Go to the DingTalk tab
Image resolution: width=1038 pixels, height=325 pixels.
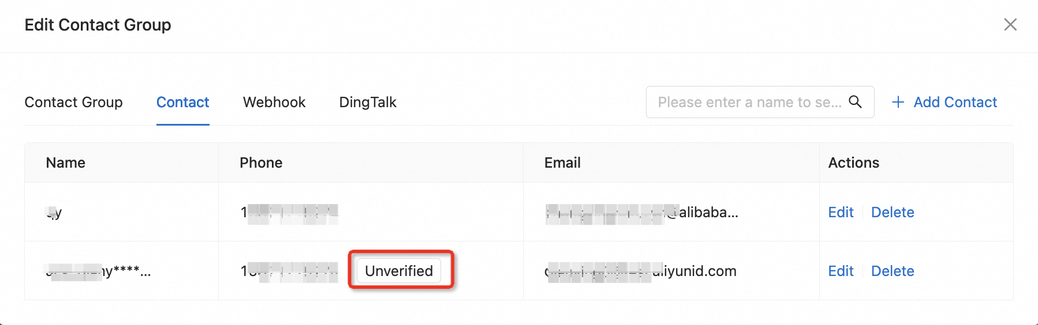(x=368, y=102)
